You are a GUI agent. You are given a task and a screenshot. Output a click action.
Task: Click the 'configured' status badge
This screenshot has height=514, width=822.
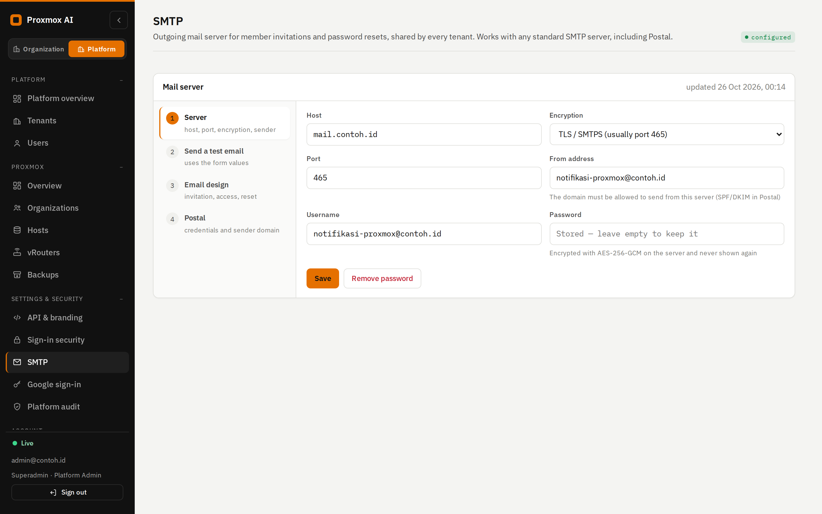(768, 37)
